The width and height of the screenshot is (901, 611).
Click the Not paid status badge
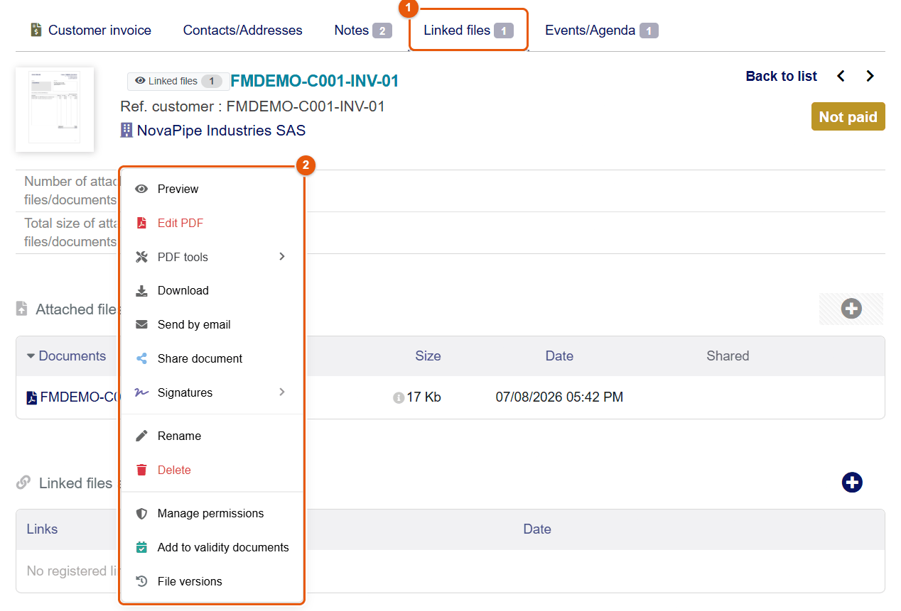click(x=848, y=117)
